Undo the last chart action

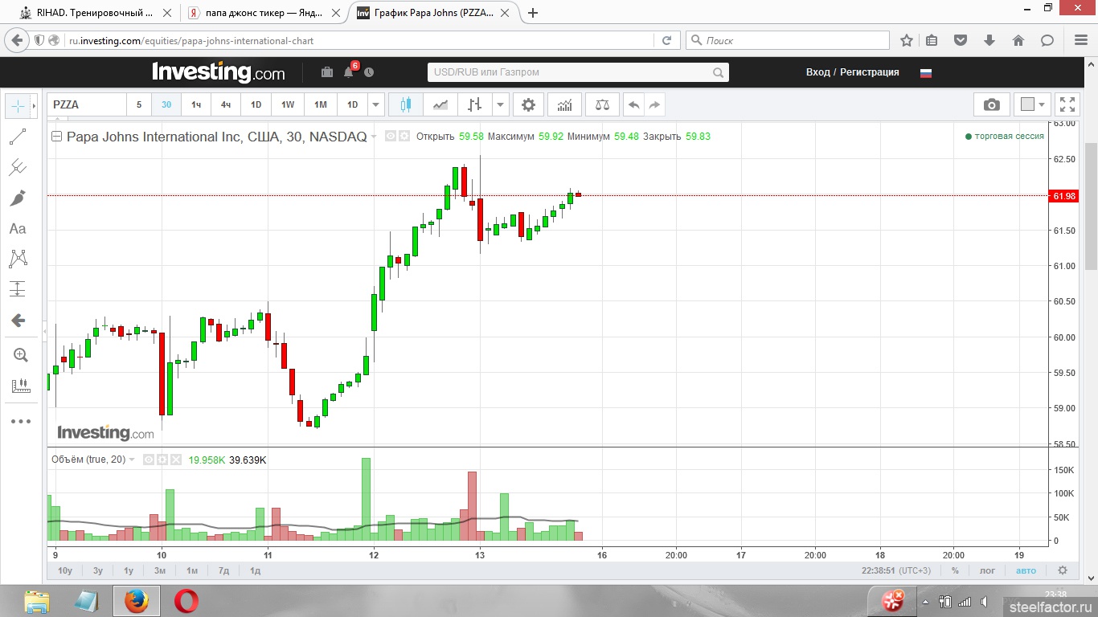coord(634,104)
